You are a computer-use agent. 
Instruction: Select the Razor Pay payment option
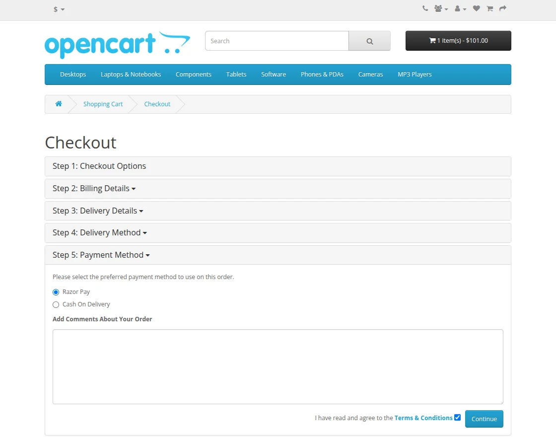[x=56, y=292]
